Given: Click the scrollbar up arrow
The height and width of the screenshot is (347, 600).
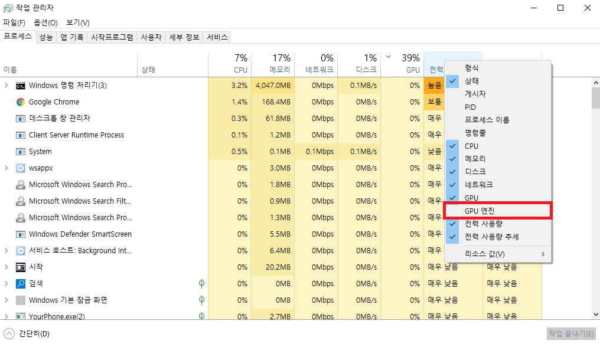Looking at the screenshot, I should click(x=596, y=83).
